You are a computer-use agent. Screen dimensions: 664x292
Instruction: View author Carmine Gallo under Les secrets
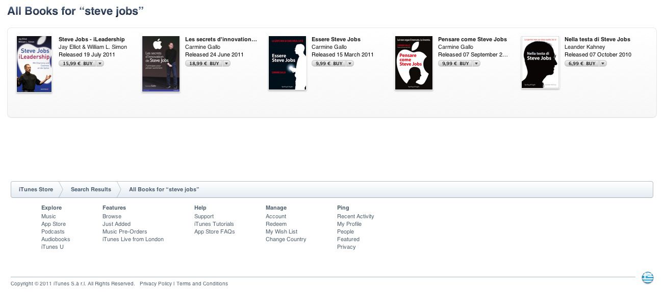[202, 47]
